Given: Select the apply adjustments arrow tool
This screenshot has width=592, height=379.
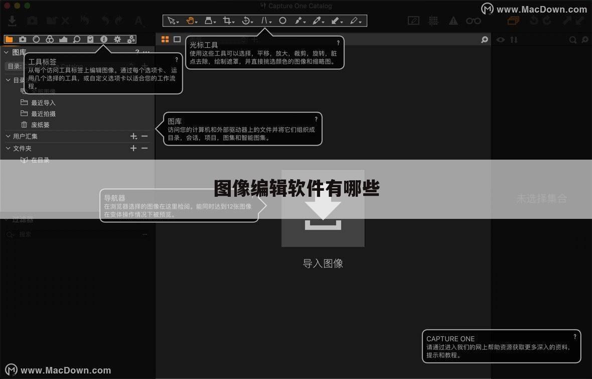Looking at the screenshot, I should (335, 21).
